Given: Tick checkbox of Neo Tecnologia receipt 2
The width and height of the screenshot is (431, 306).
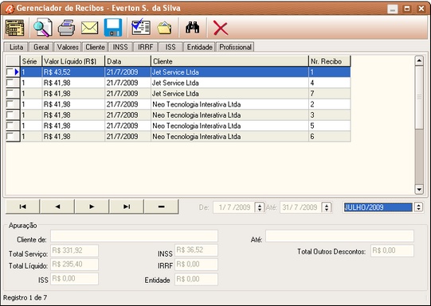Looking at the screenshot, I should [x=10, y=104].
